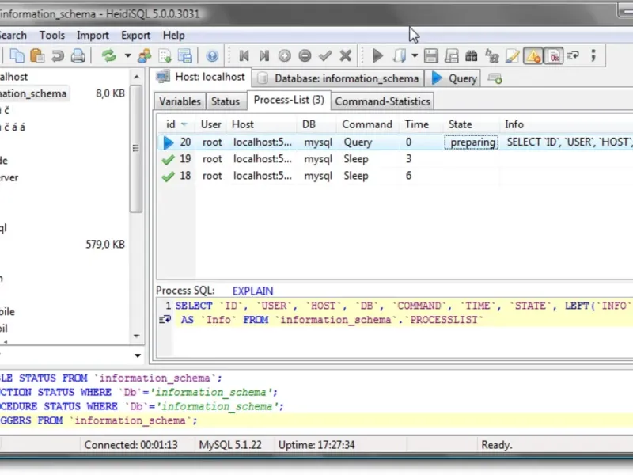Click the Replace text icon

491,55
